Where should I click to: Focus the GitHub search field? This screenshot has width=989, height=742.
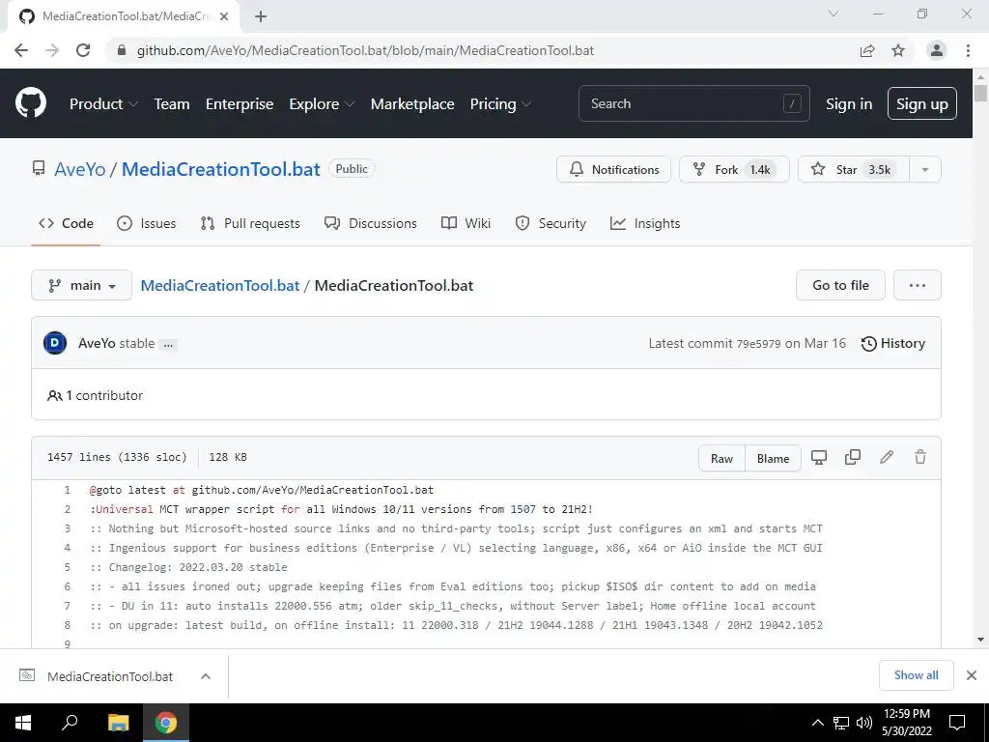click(x=693, y=103)
